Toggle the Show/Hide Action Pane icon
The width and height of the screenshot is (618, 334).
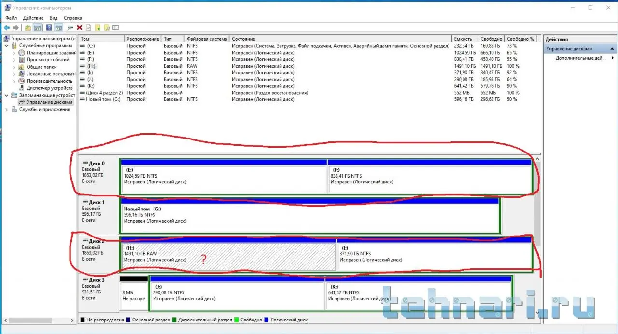point(58,28)
